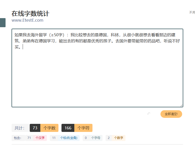Click the 在线字数统计 page title
195x145 pixels.
pos(30,13)
